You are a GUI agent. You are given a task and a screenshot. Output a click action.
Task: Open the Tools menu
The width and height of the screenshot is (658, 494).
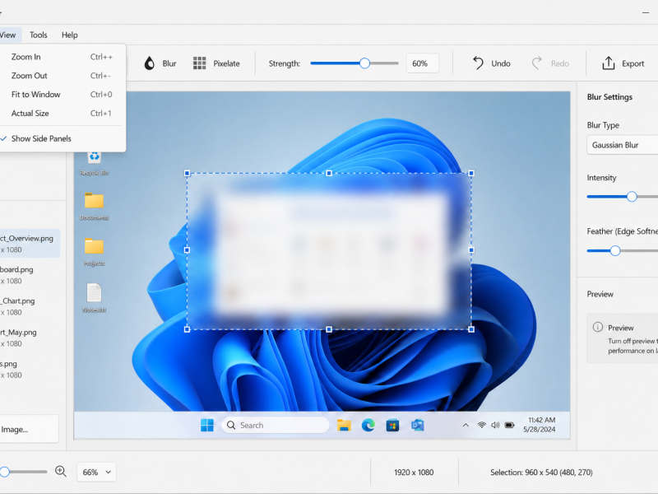pyautogui.click(x=38, y=35)
